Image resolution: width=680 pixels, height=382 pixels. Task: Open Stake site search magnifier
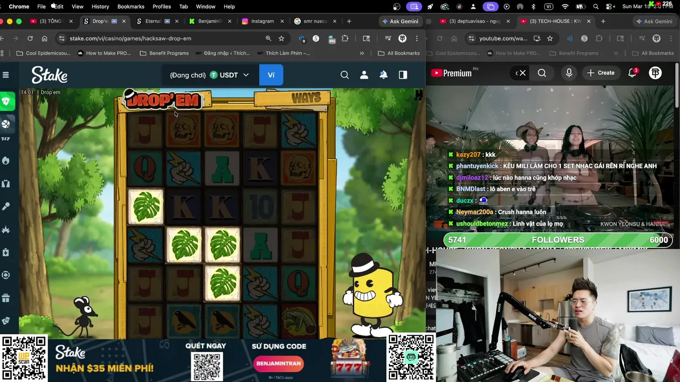pos(345,75)
